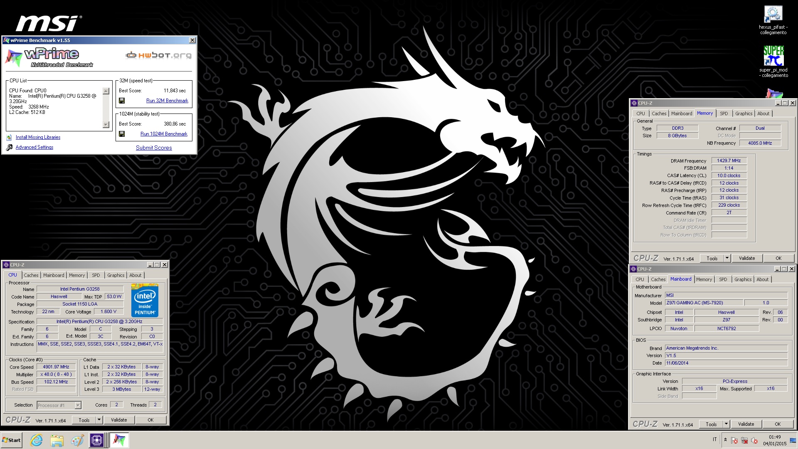Open the Processor #1 selection dropdown

click(x=78, y=405)
